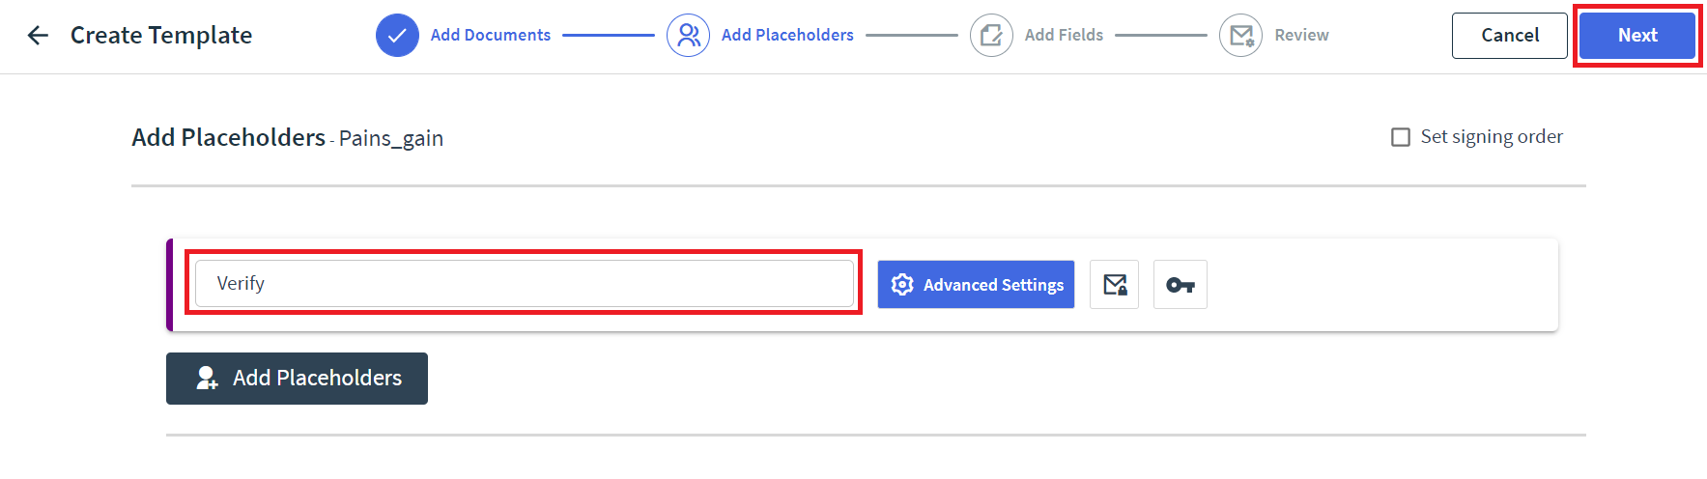Click the Add Documents checkmark step icon
Image resolution: width=1707 pixels, height=479 pixels.
point(397,36)
